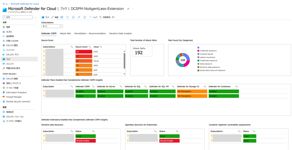Open ヘルプ (help) in the toolbar
The image size is (292, 150).
pos(93,17)
